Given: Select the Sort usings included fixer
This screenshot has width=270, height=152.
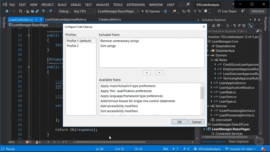Looking at the screenshot, I should tap(108, 46).
